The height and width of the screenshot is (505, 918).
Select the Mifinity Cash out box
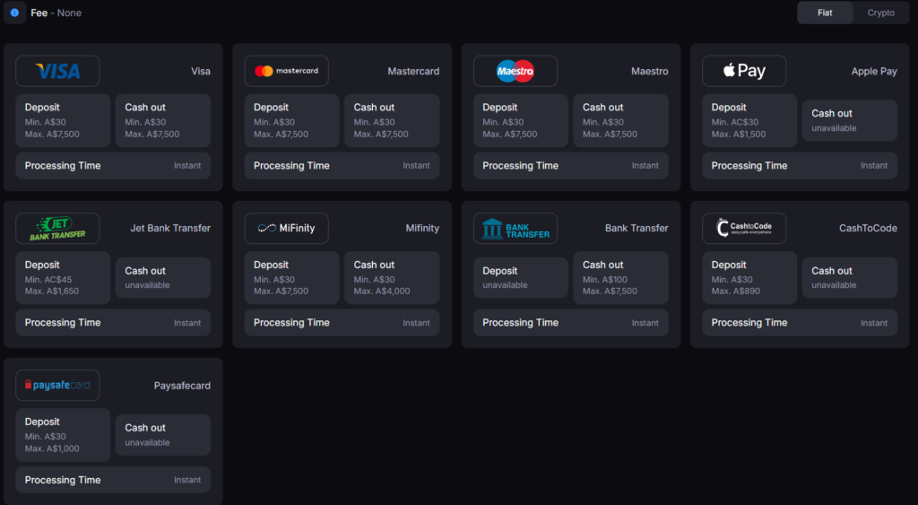(392, 278)
